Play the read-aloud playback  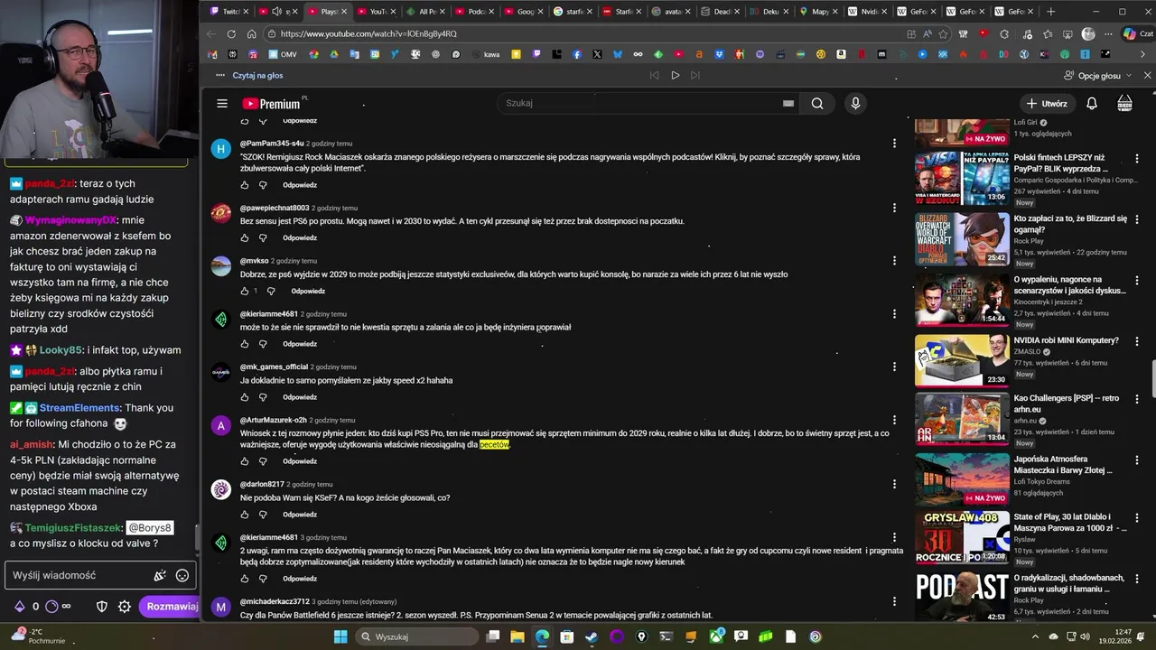click(675, 76)
